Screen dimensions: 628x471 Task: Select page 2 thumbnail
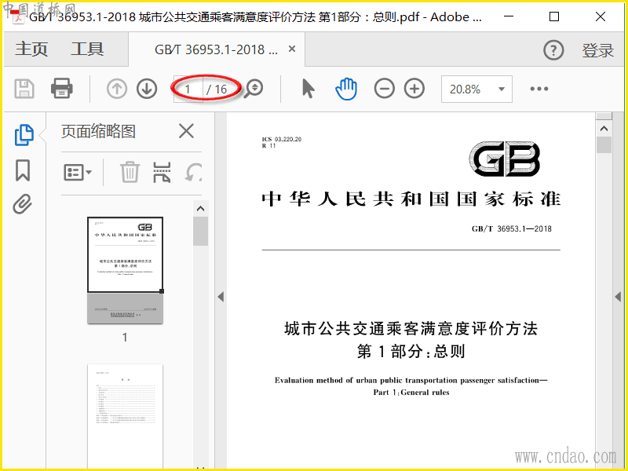pyautogui.click(x=125, y=415)
